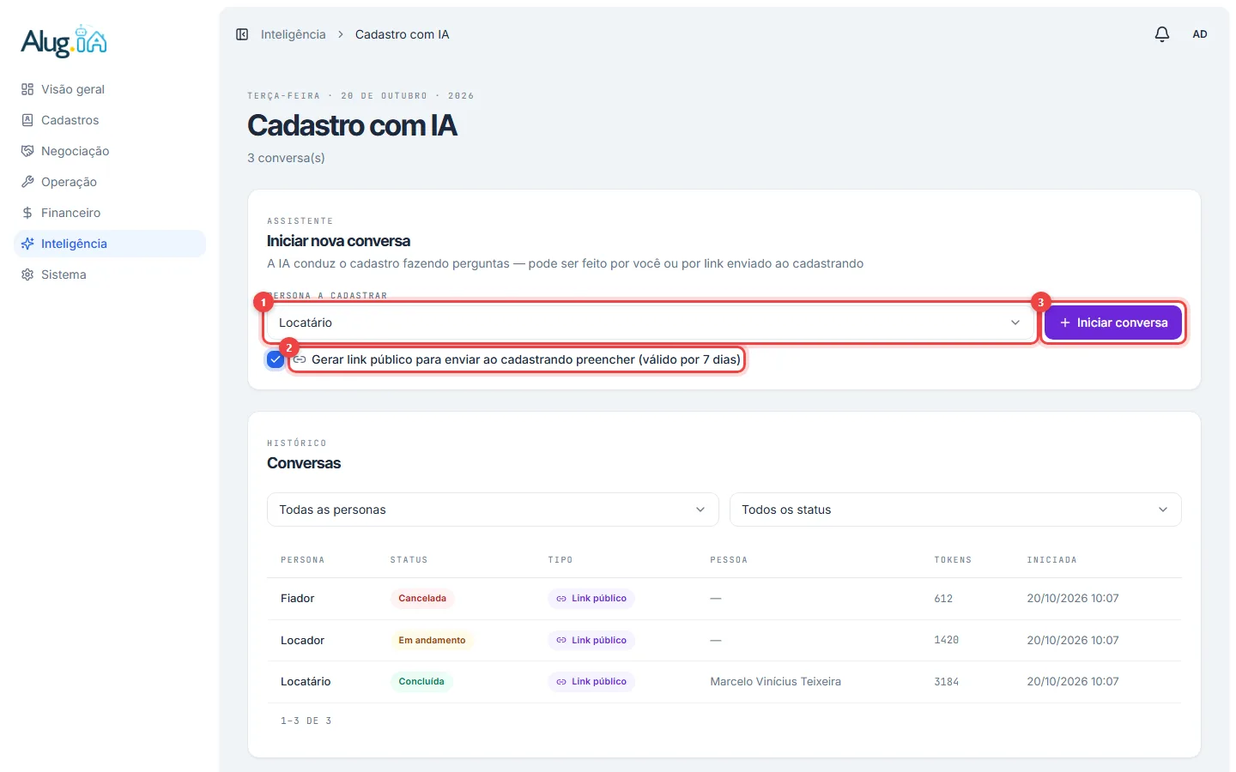This screenshot has width=1236, height=772.
Task: Expand the Todas as personas filter
Action: (493, 510)
